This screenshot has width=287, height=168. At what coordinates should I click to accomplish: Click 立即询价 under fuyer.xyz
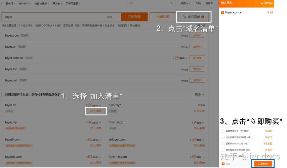tap(199, 111)
